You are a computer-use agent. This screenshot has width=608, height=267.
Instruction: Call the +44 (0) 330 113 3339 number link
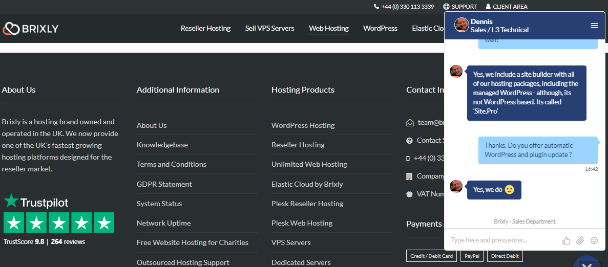(408, 7)
